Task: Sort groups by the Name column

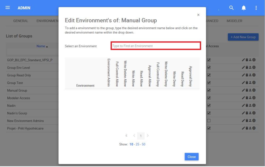Action: [41, 46]
